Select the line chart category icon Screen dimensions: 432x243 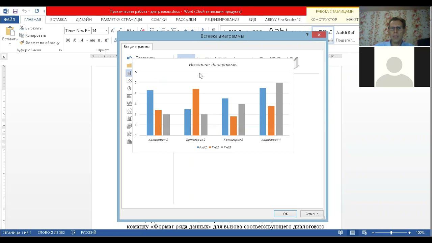(129, 81)
